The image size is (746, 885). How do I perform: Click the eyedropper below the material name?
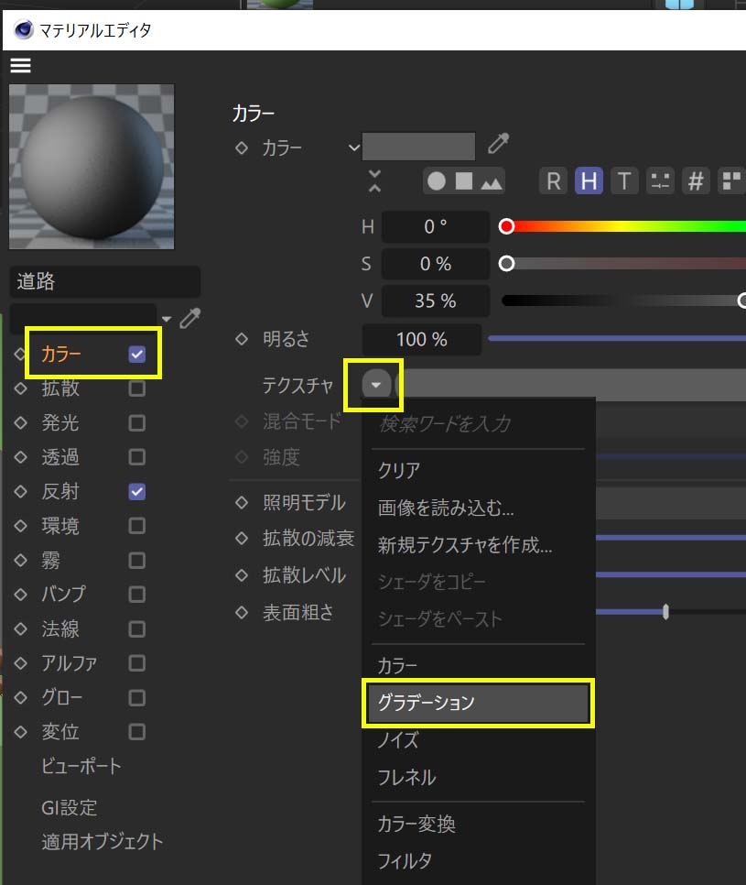190,318
